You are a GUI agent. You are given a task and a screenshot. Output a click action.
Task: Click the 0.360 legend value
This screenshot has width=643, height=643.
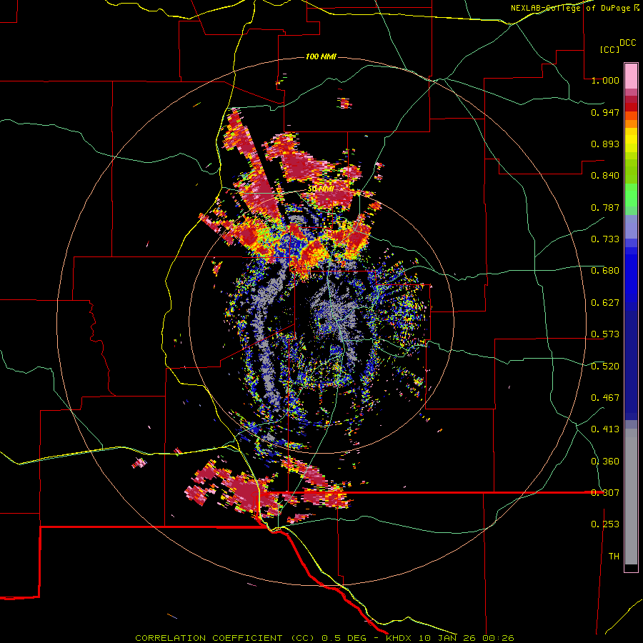pos(605,462)
